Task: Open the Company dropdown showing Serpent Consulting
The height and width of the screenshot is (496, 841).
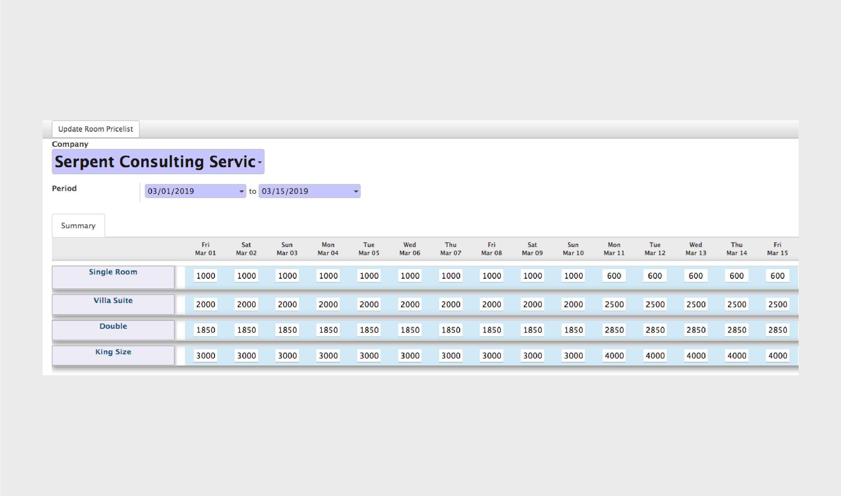Action: pos(158,162)
